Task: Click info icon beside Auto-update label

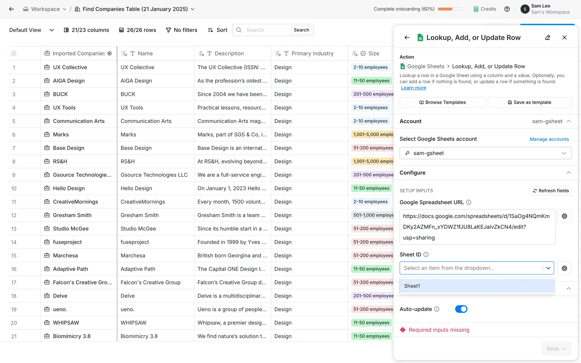Action: pyautogui.click(x=437, y=309)
